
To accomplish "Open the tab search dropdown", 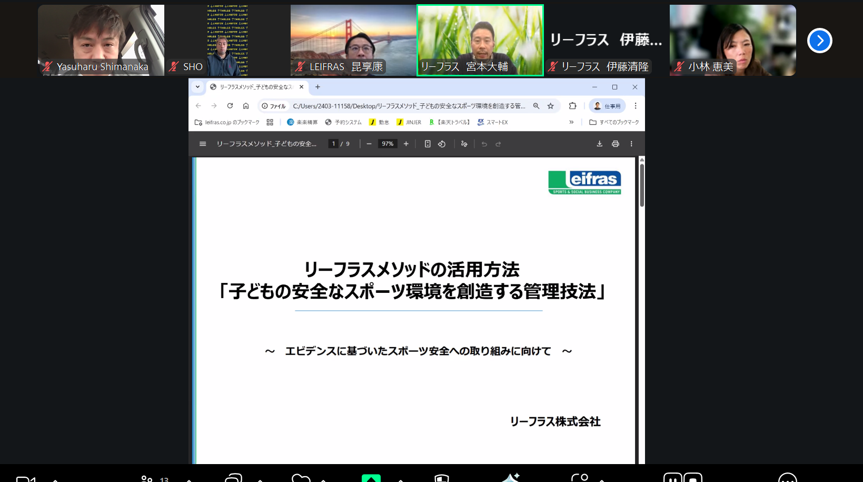I will [197, 87].
